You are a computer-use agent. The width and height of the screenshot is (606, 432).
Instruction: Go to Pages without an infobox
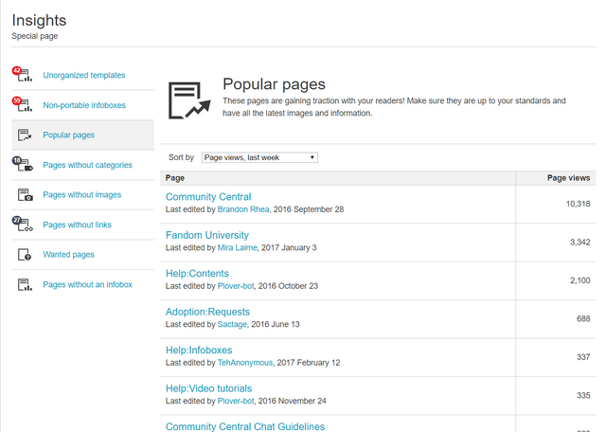pos(88,284)
